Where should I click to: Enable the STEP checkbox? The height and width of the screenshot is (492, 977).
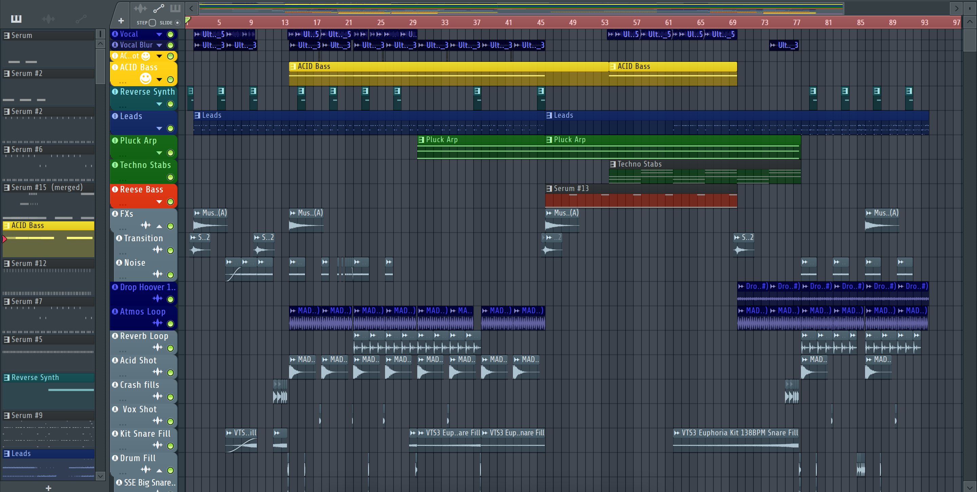152,23
